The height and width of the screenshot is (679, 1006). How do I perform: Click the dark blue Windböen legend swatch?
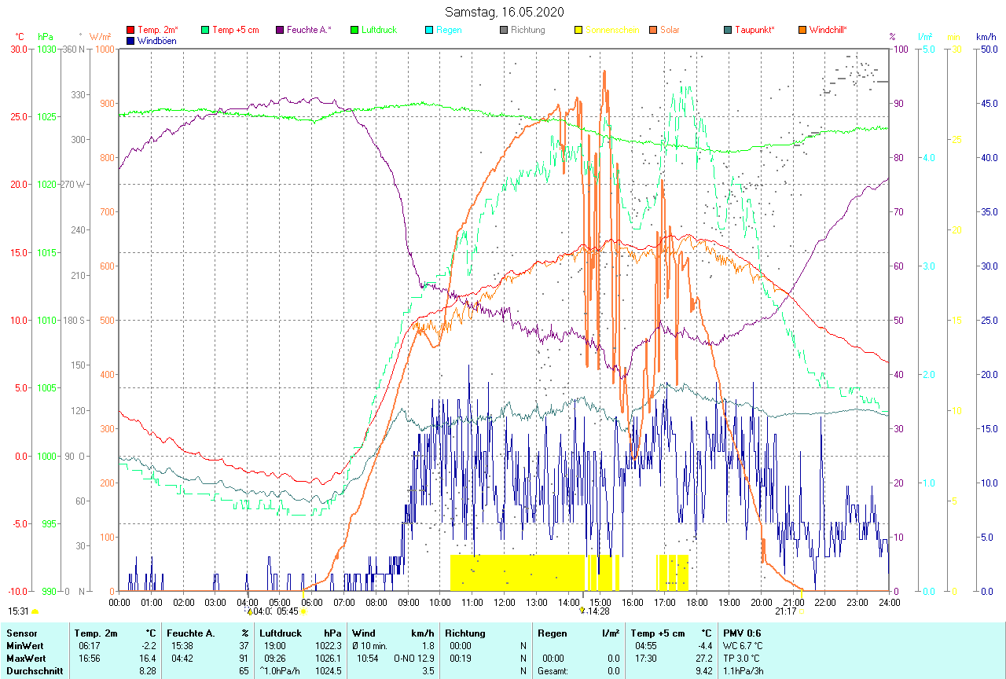click(130, 40)
